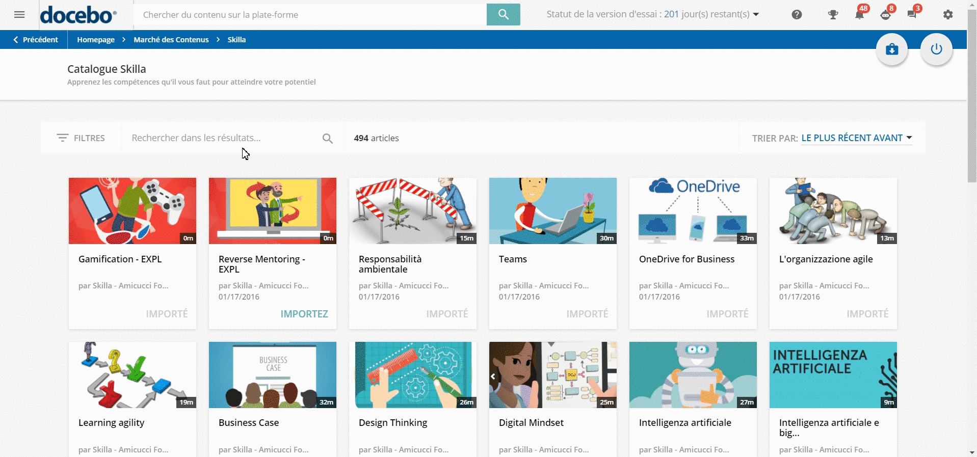Click the Digital Mindset title
The image size is (977, 457).
[x=531, y=423]
